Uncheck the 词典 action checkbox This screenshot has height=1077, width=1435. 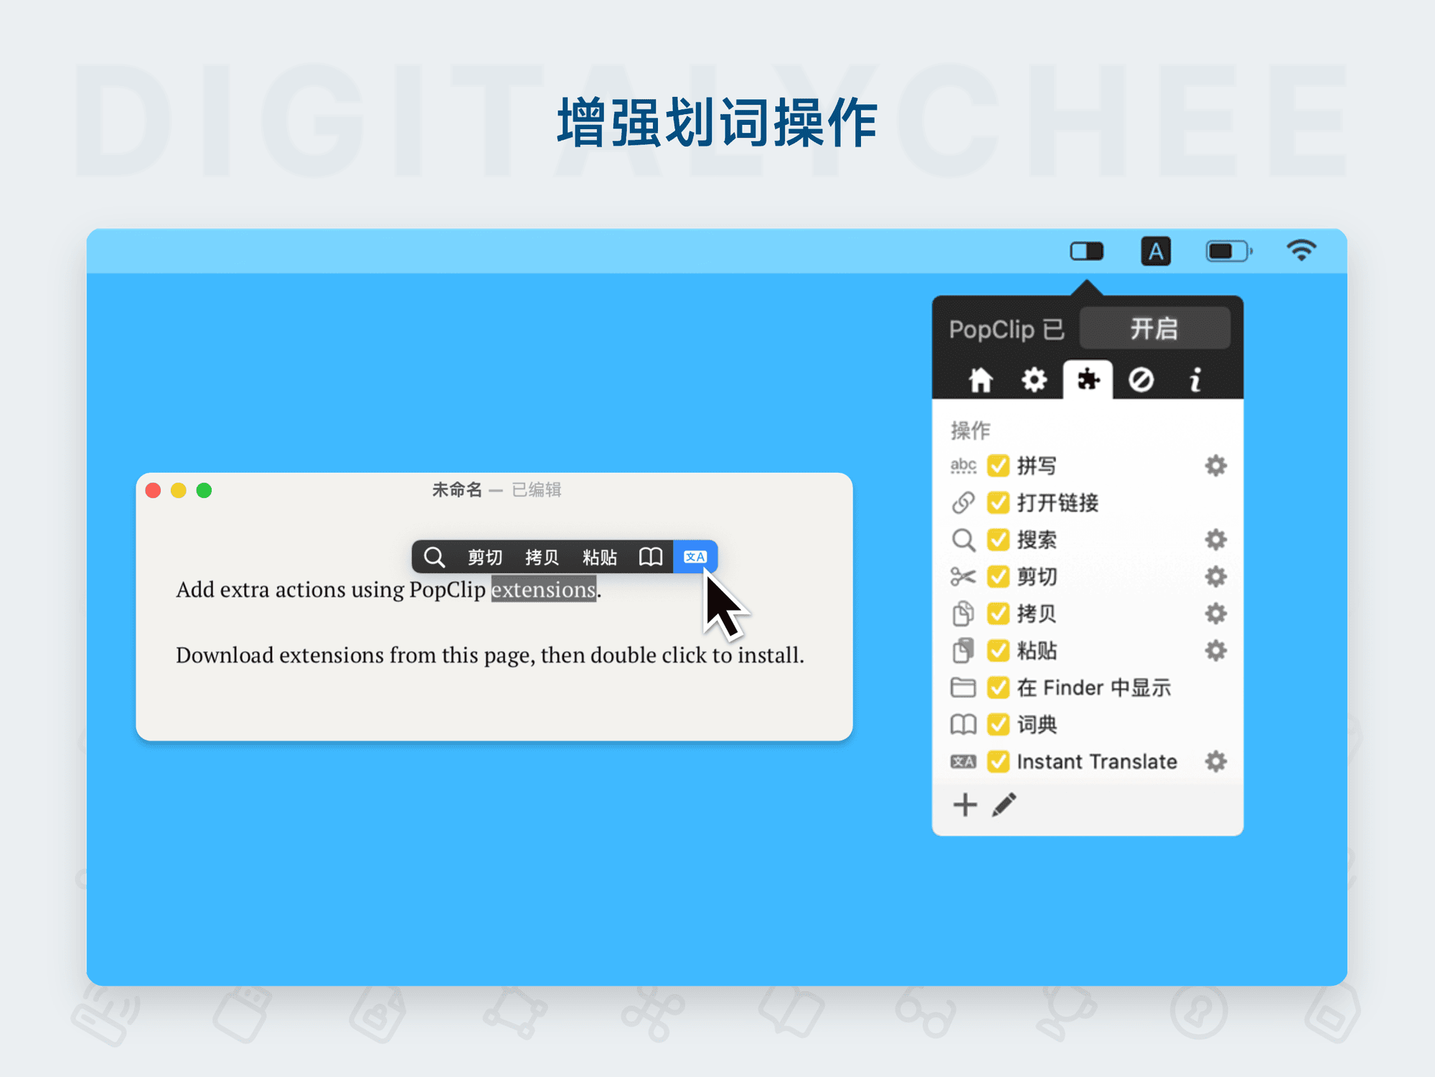[998, 725]
